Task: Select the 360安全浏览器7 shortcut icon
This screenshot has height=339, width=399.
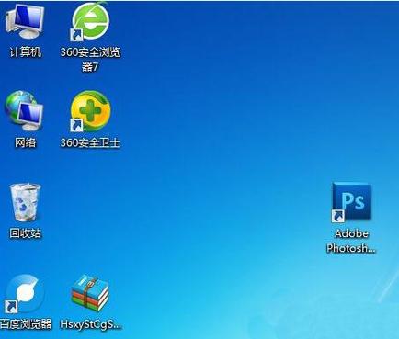Action: coord(90,22)
